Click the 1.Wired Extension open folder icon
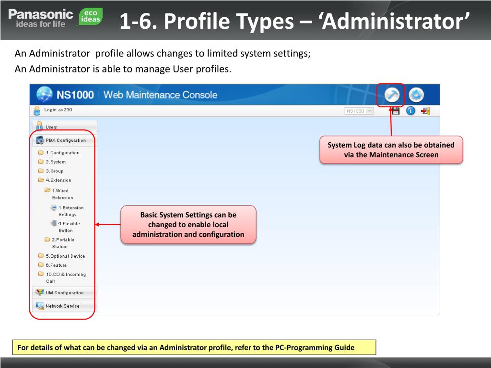Image resolution: width=491 pixels, height=368 pixels. coord(47,190)
